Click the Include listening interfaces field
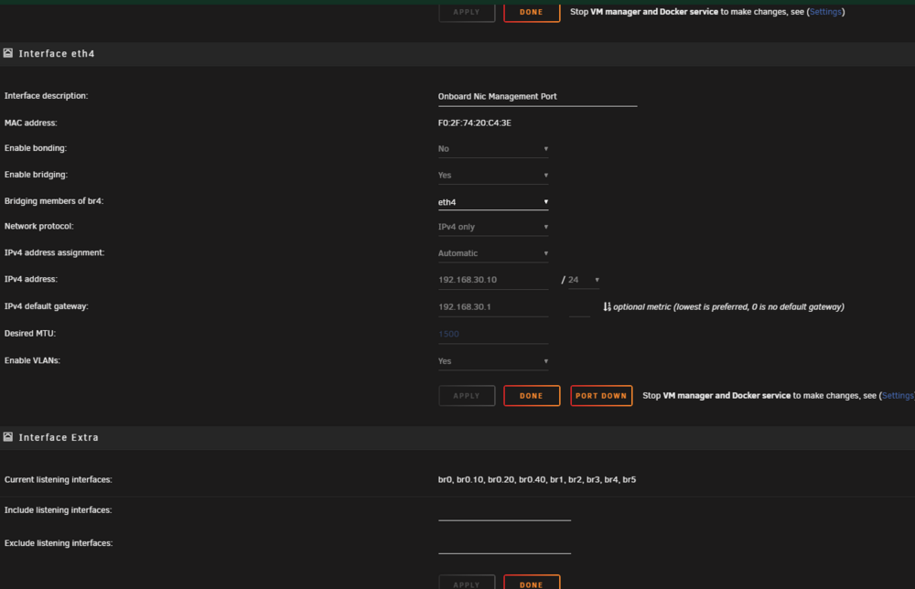Image resolution: width=915 pixels, height=589 pixels. [x=504, y=511]
